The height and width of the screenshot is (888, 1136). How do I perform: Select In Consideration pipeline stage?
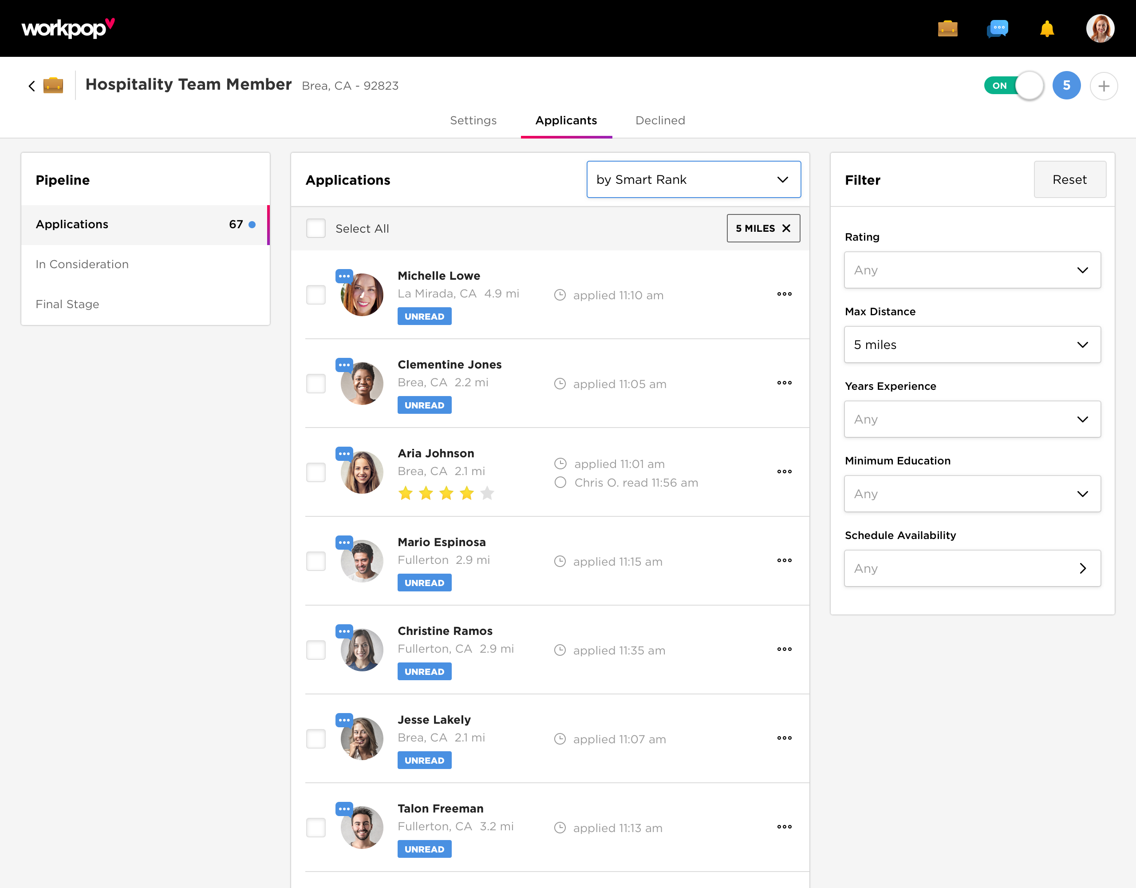[x=82, y=265]
